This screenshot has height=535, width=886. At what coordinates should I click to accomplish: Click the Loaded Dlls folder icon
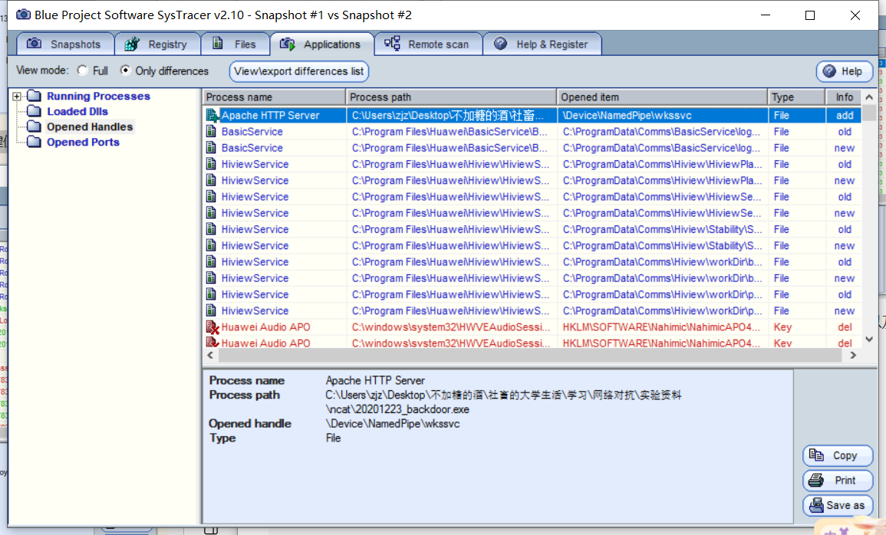(35, 110)
